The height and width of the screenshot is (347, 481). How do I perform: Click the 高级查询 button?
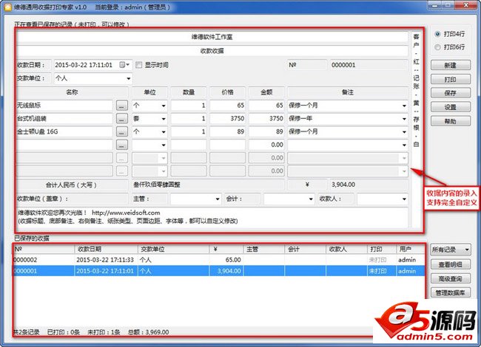[x=451, y=278]
